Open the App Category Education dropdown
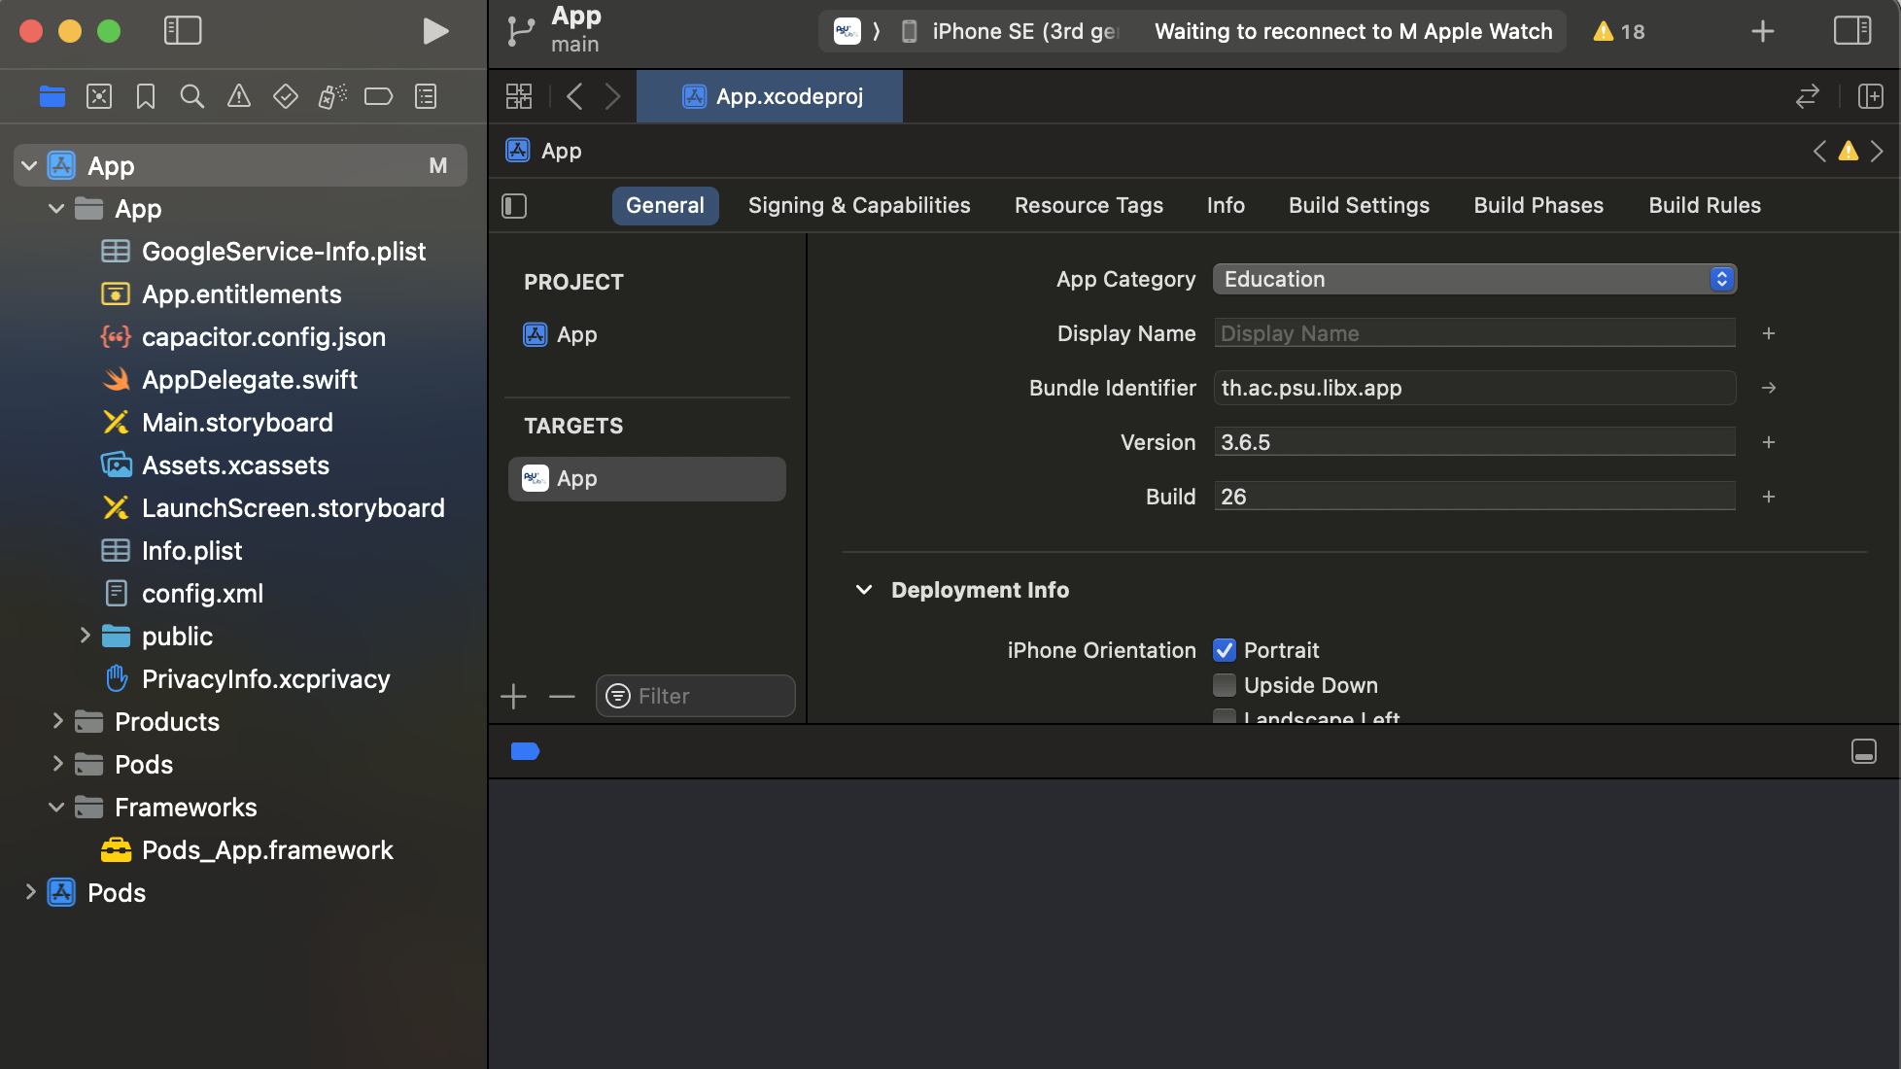This screenshot has width=1901, height=1069. (x=1473, y=279)
